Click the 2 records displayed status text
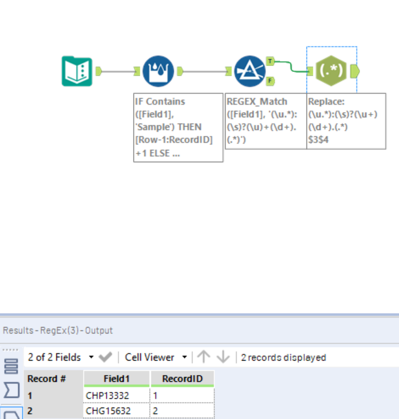The height and width of the screenshot is (419, 399). (x=283, y=358)
